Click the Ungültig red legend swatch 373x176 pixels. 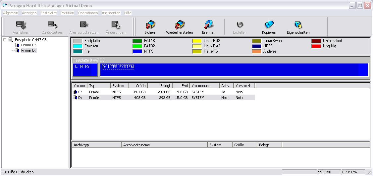click(316, 46)
